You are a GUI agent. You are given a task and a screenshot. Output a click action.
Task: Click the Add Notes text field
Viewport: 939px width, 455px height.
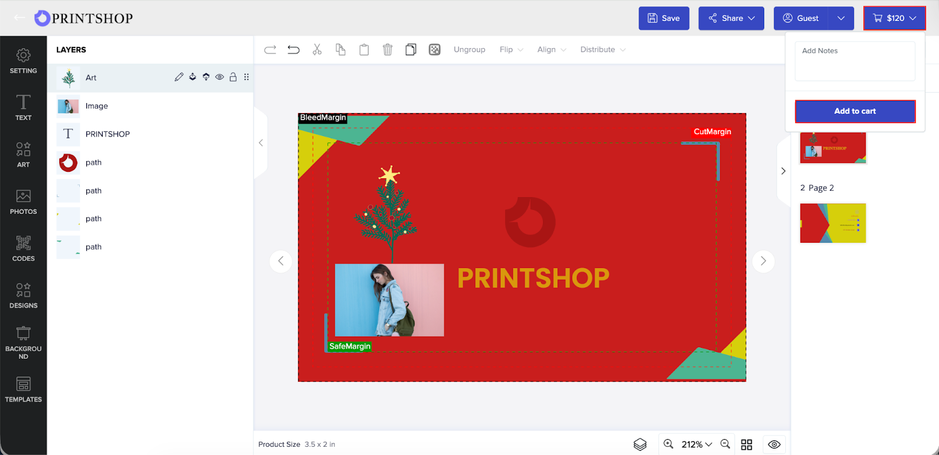(x=854, y=61)
